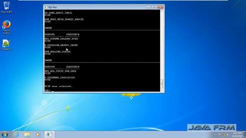This screenshot has width=246, height=138.
Task: Click the V_$SEGMENT_STATISTICS row
Action: 60,77
